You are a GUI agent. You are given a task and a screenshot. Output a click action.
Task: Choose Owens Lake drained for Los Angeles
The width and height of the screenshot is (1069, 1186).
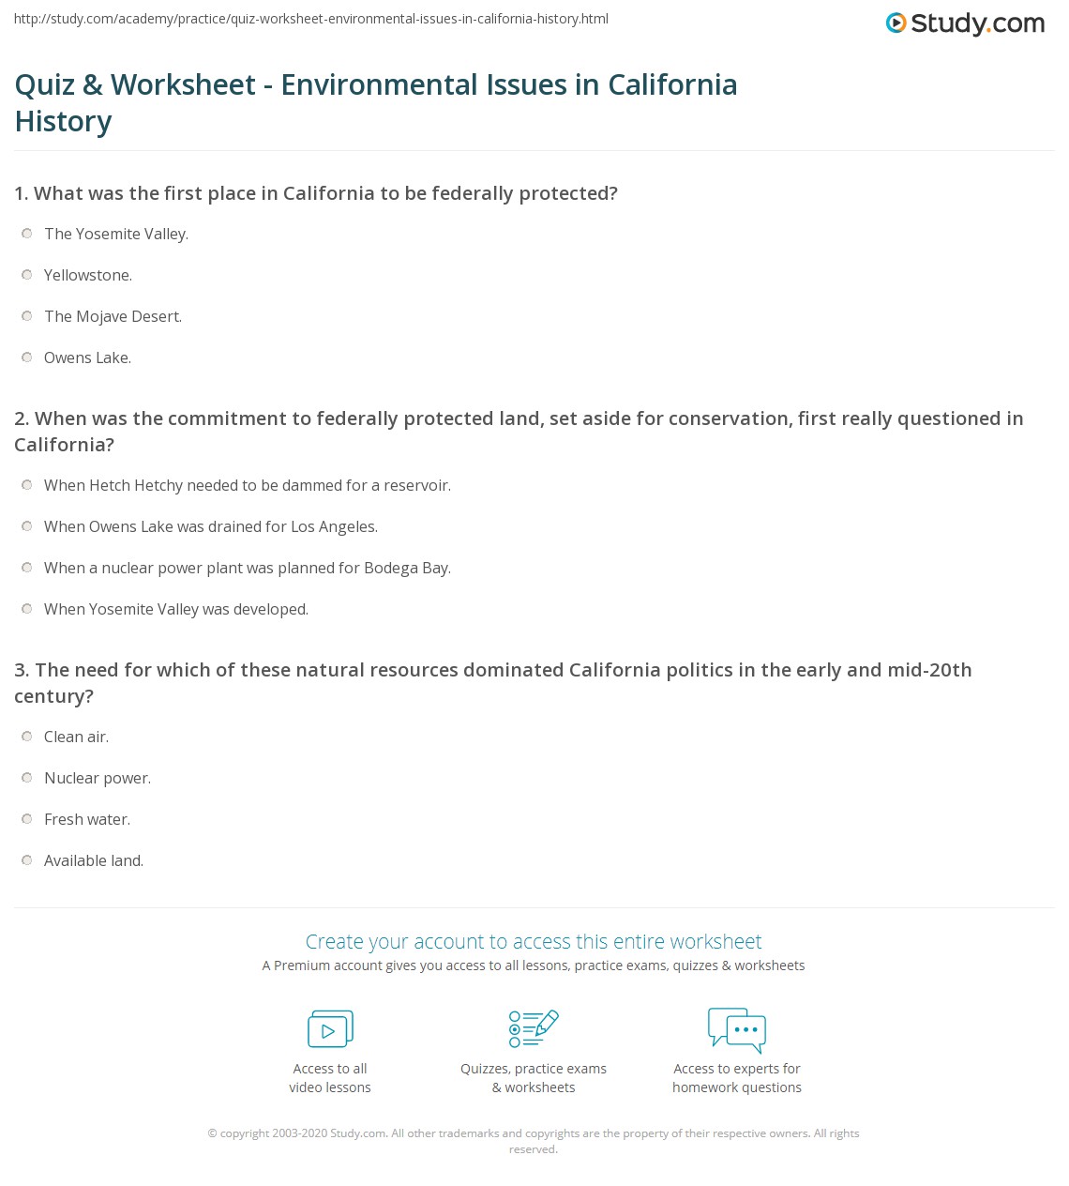[x=27, y=526]
